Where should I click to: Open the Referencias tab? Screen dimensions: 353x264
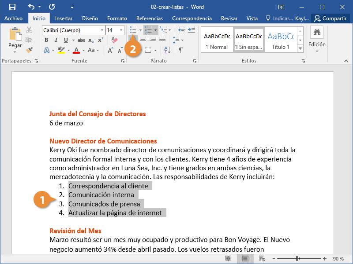coord(150,18)
